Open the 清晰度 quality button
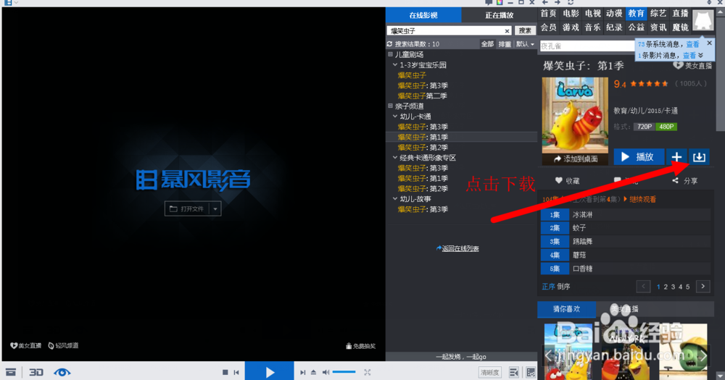 click(489, 373)
